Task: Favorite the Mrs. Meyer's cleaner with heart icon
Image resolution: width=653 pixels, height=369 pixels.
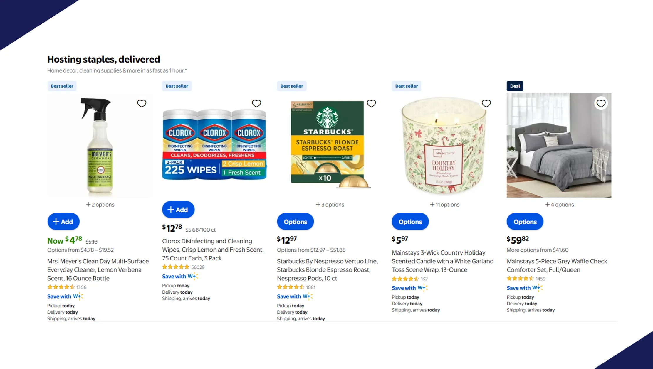Action: 142,103
